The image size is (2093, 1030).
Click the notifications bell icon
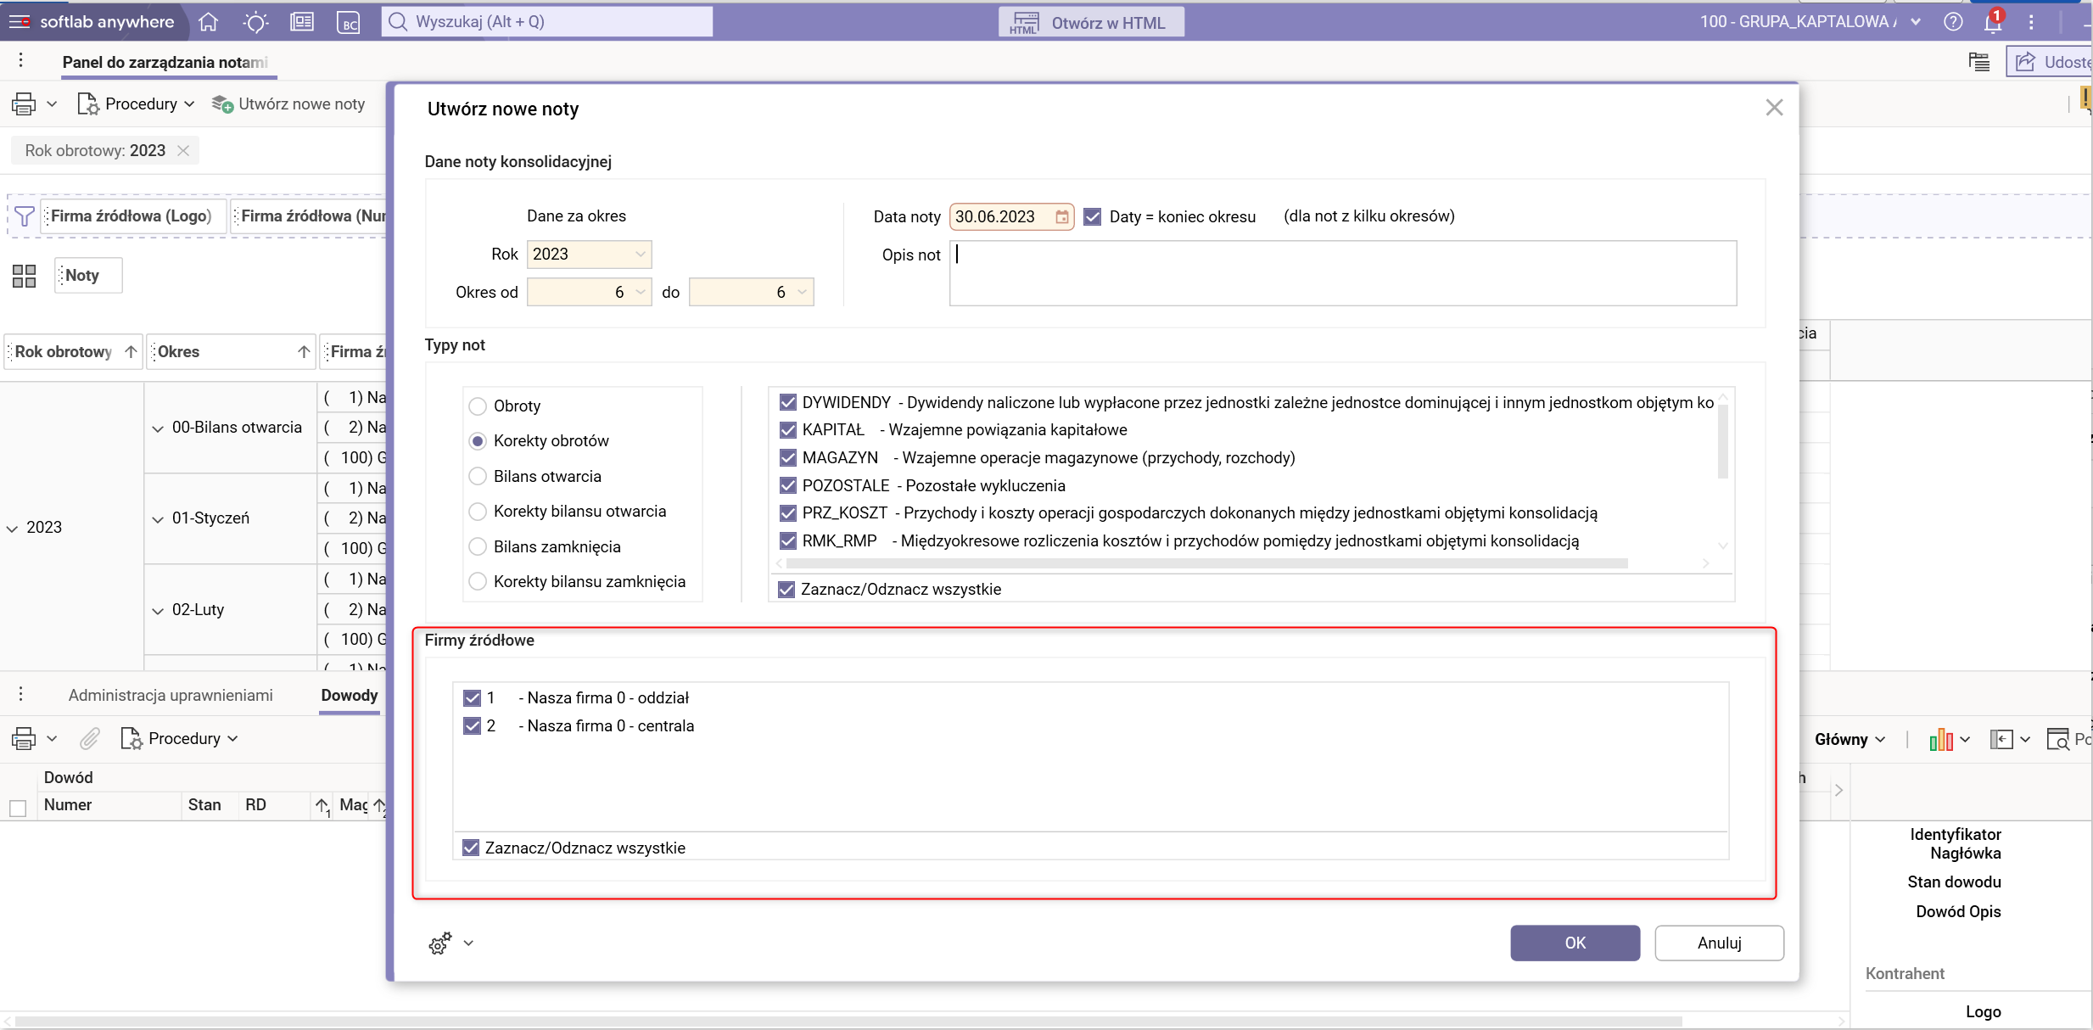tap(1992, 23)
